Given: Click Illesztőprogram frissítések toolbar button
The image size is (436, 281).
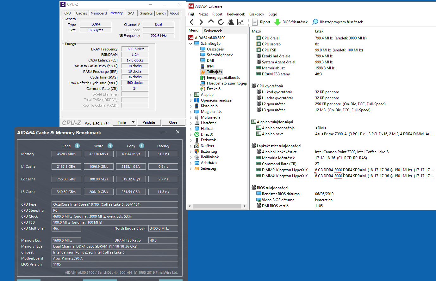Looking at the screenshot, I should coord(337,22).
